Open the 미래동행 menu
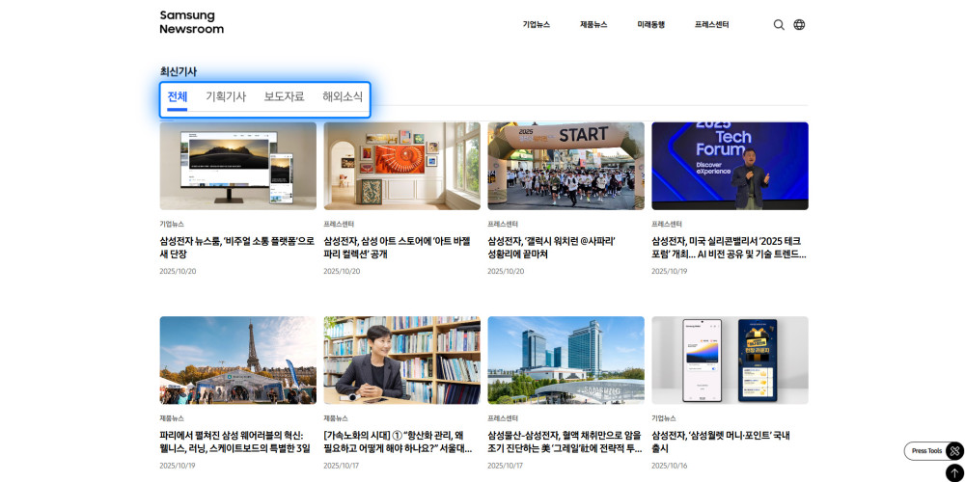Viewport: 965px width, 482px height. [x=650, y=25]
